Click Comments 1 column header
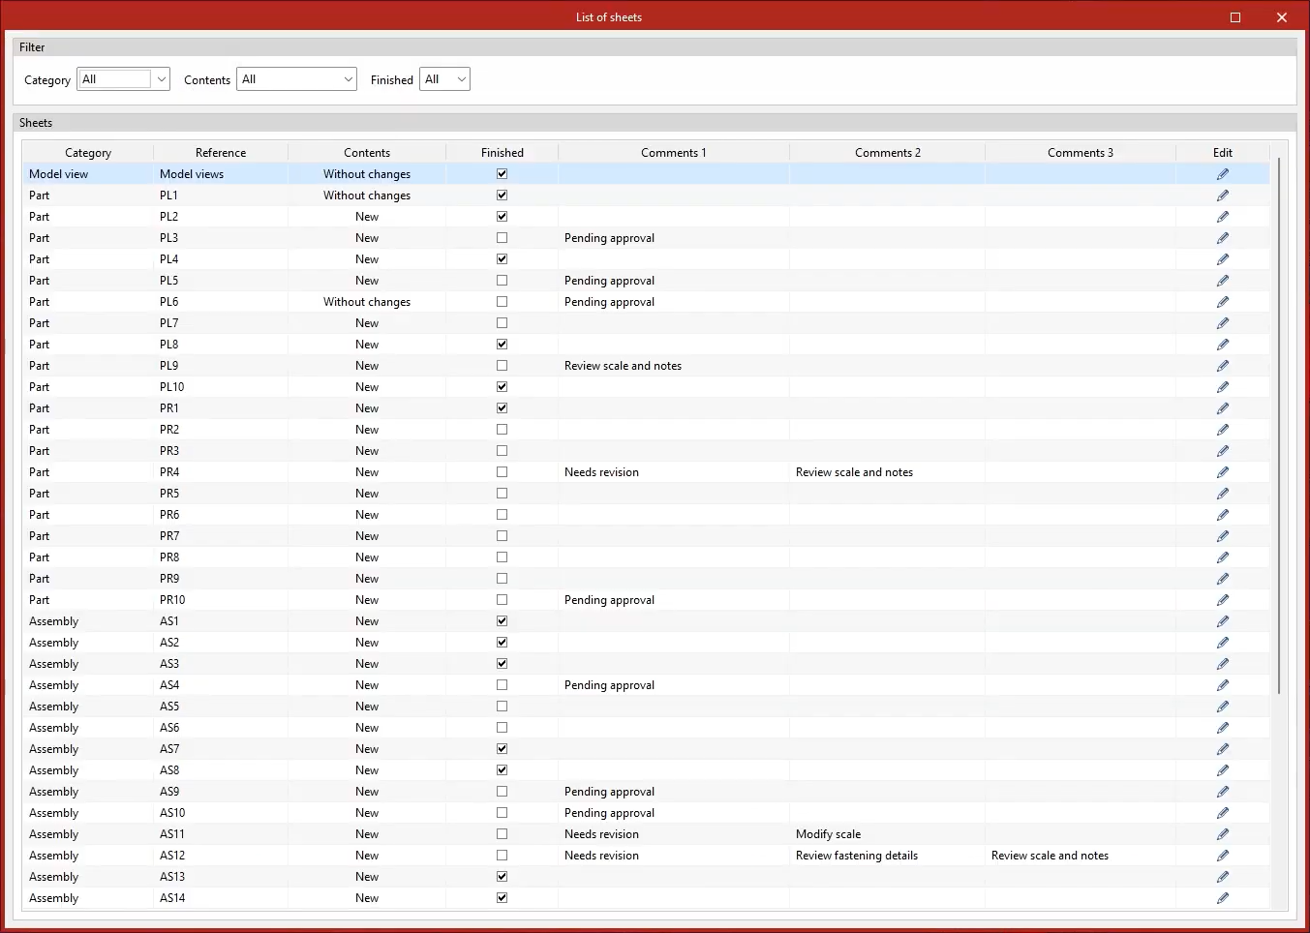This screenshot has height=933, width=1310. [x=674, y=153]
